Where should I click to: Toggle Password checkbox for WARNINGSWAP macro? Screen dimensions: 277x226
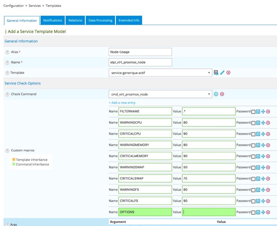[x=253, y=168]
